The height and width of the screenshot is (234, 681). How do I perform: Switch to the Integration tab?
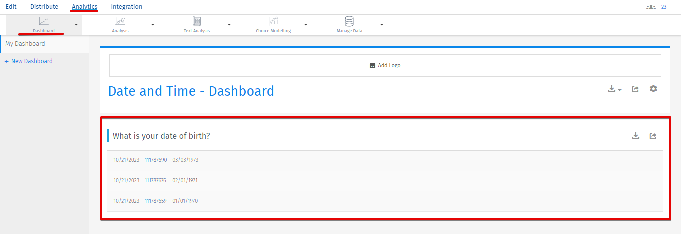pos(127,7)
